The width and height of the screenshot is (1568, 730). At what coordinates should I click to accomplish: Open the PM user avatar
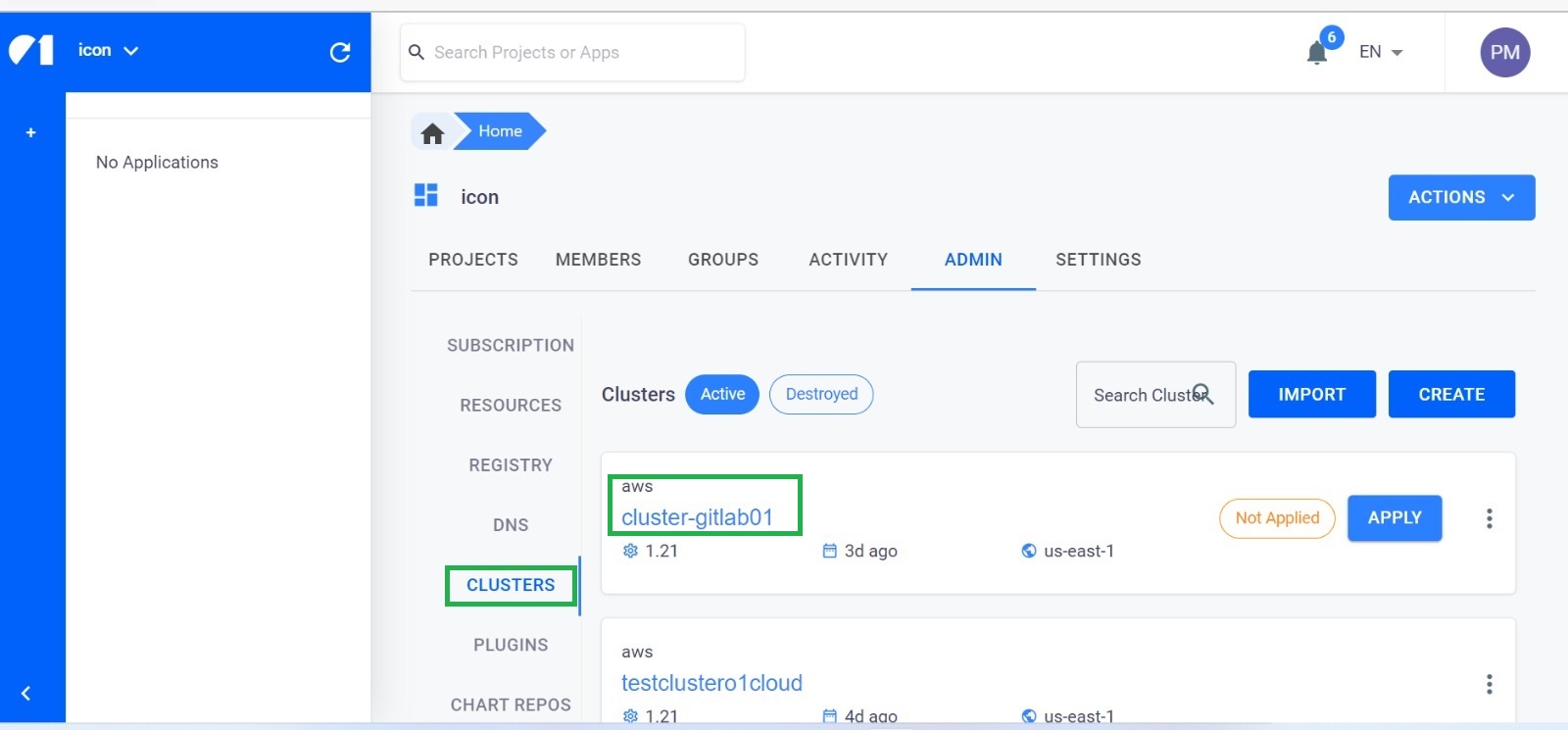pos(1504,52)
